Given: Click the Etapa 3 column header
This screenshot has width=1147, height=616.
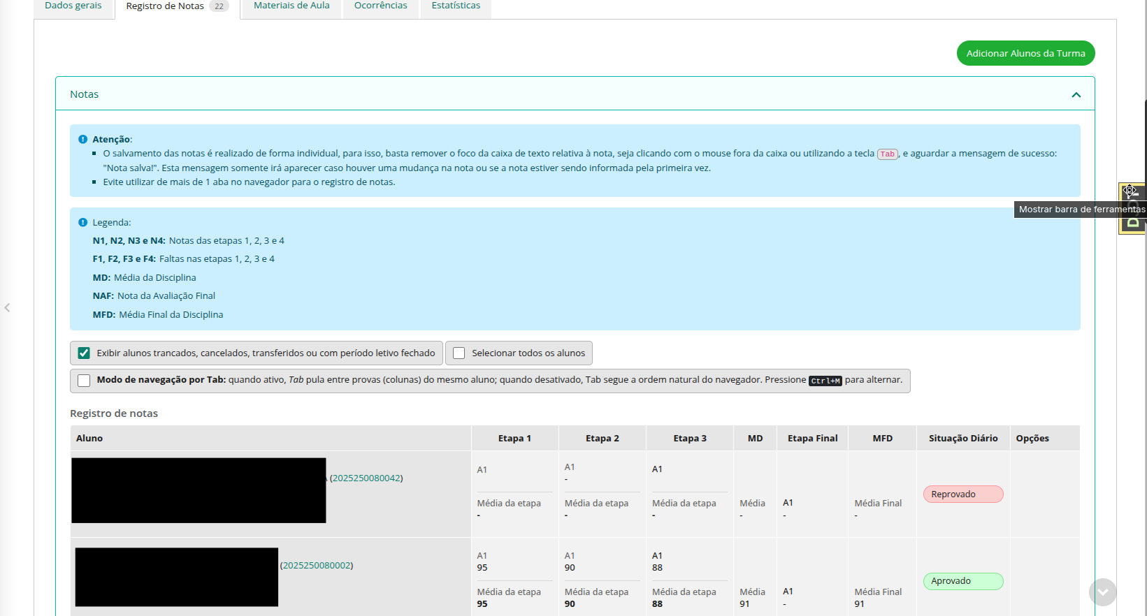Looking at the screenshot, I should click(690, 439).
